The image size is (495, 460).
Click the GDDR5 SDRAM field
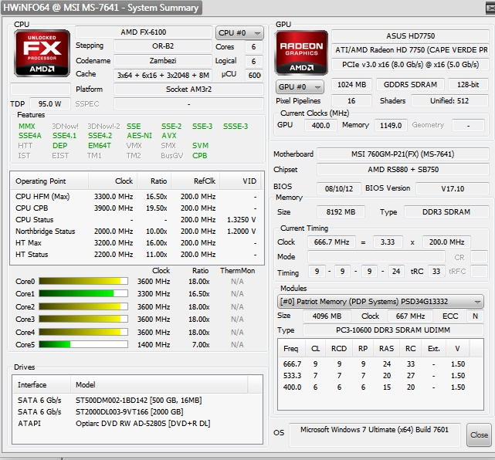[x=410, y=85]
